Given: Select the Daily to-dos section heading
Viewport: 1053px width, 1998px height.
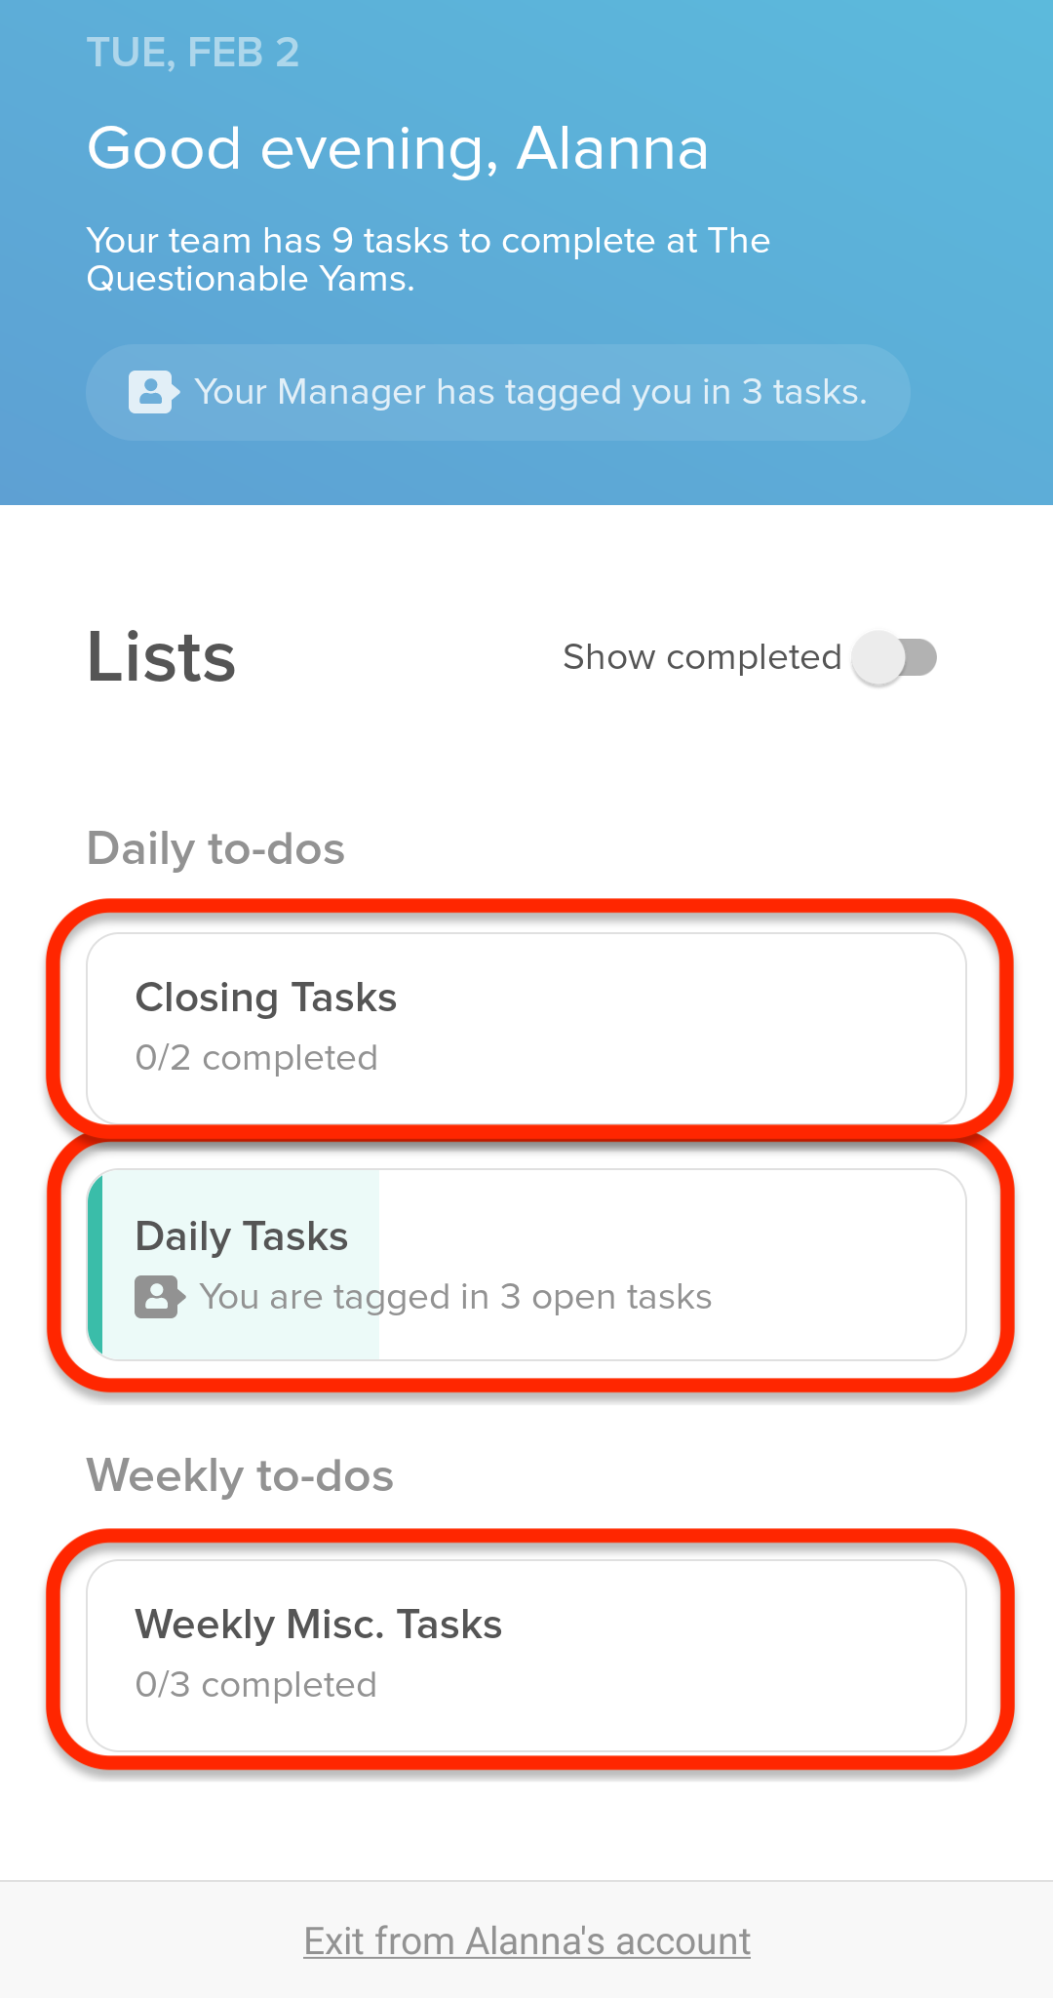Looking at the screenshot, I should [x=215, y=848].
